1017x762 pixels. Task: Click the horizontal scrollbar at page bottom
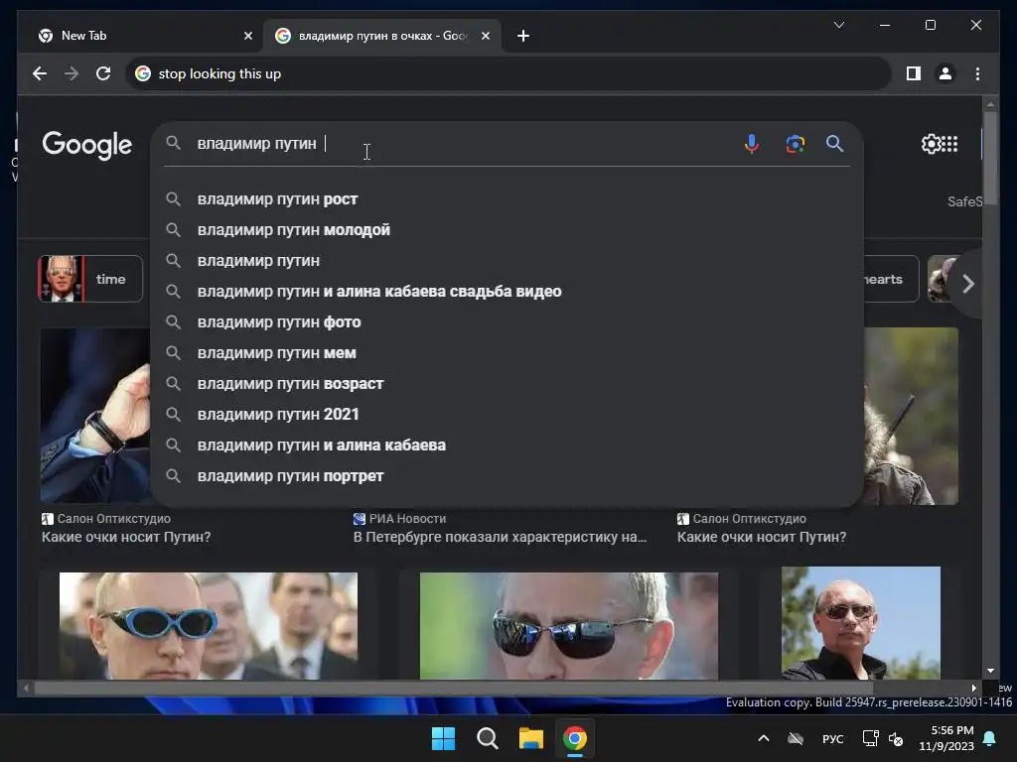coord(454,689)
